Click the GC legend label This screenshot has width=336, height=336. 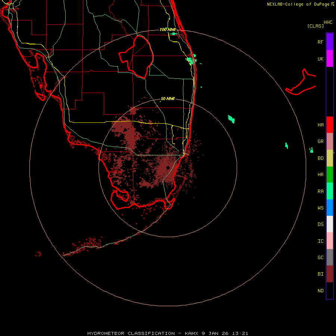pyautogui.click(x=320, y=257)
